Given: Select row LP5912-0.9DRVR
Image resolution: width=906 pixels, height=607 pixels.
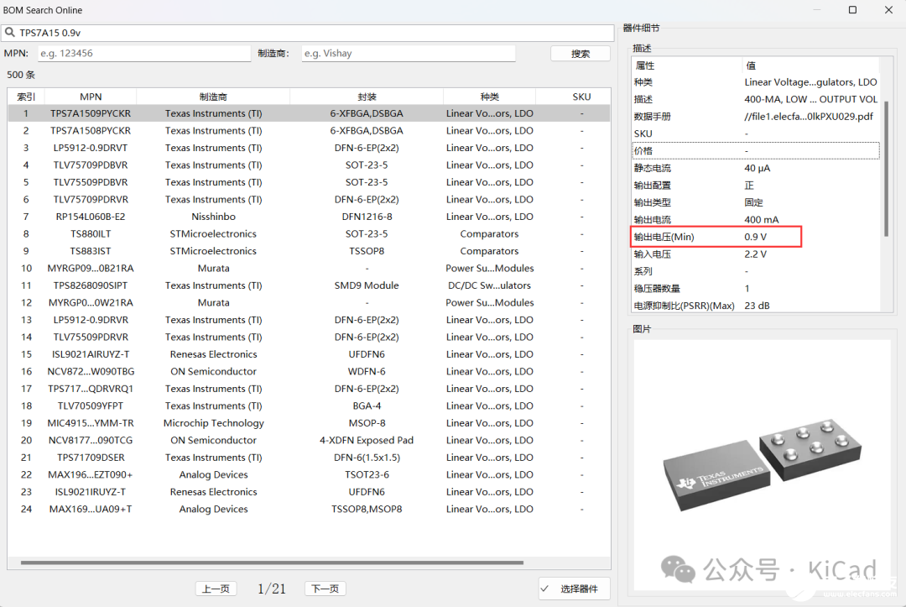Looking at the screenshot, I should tap(309, 320).
